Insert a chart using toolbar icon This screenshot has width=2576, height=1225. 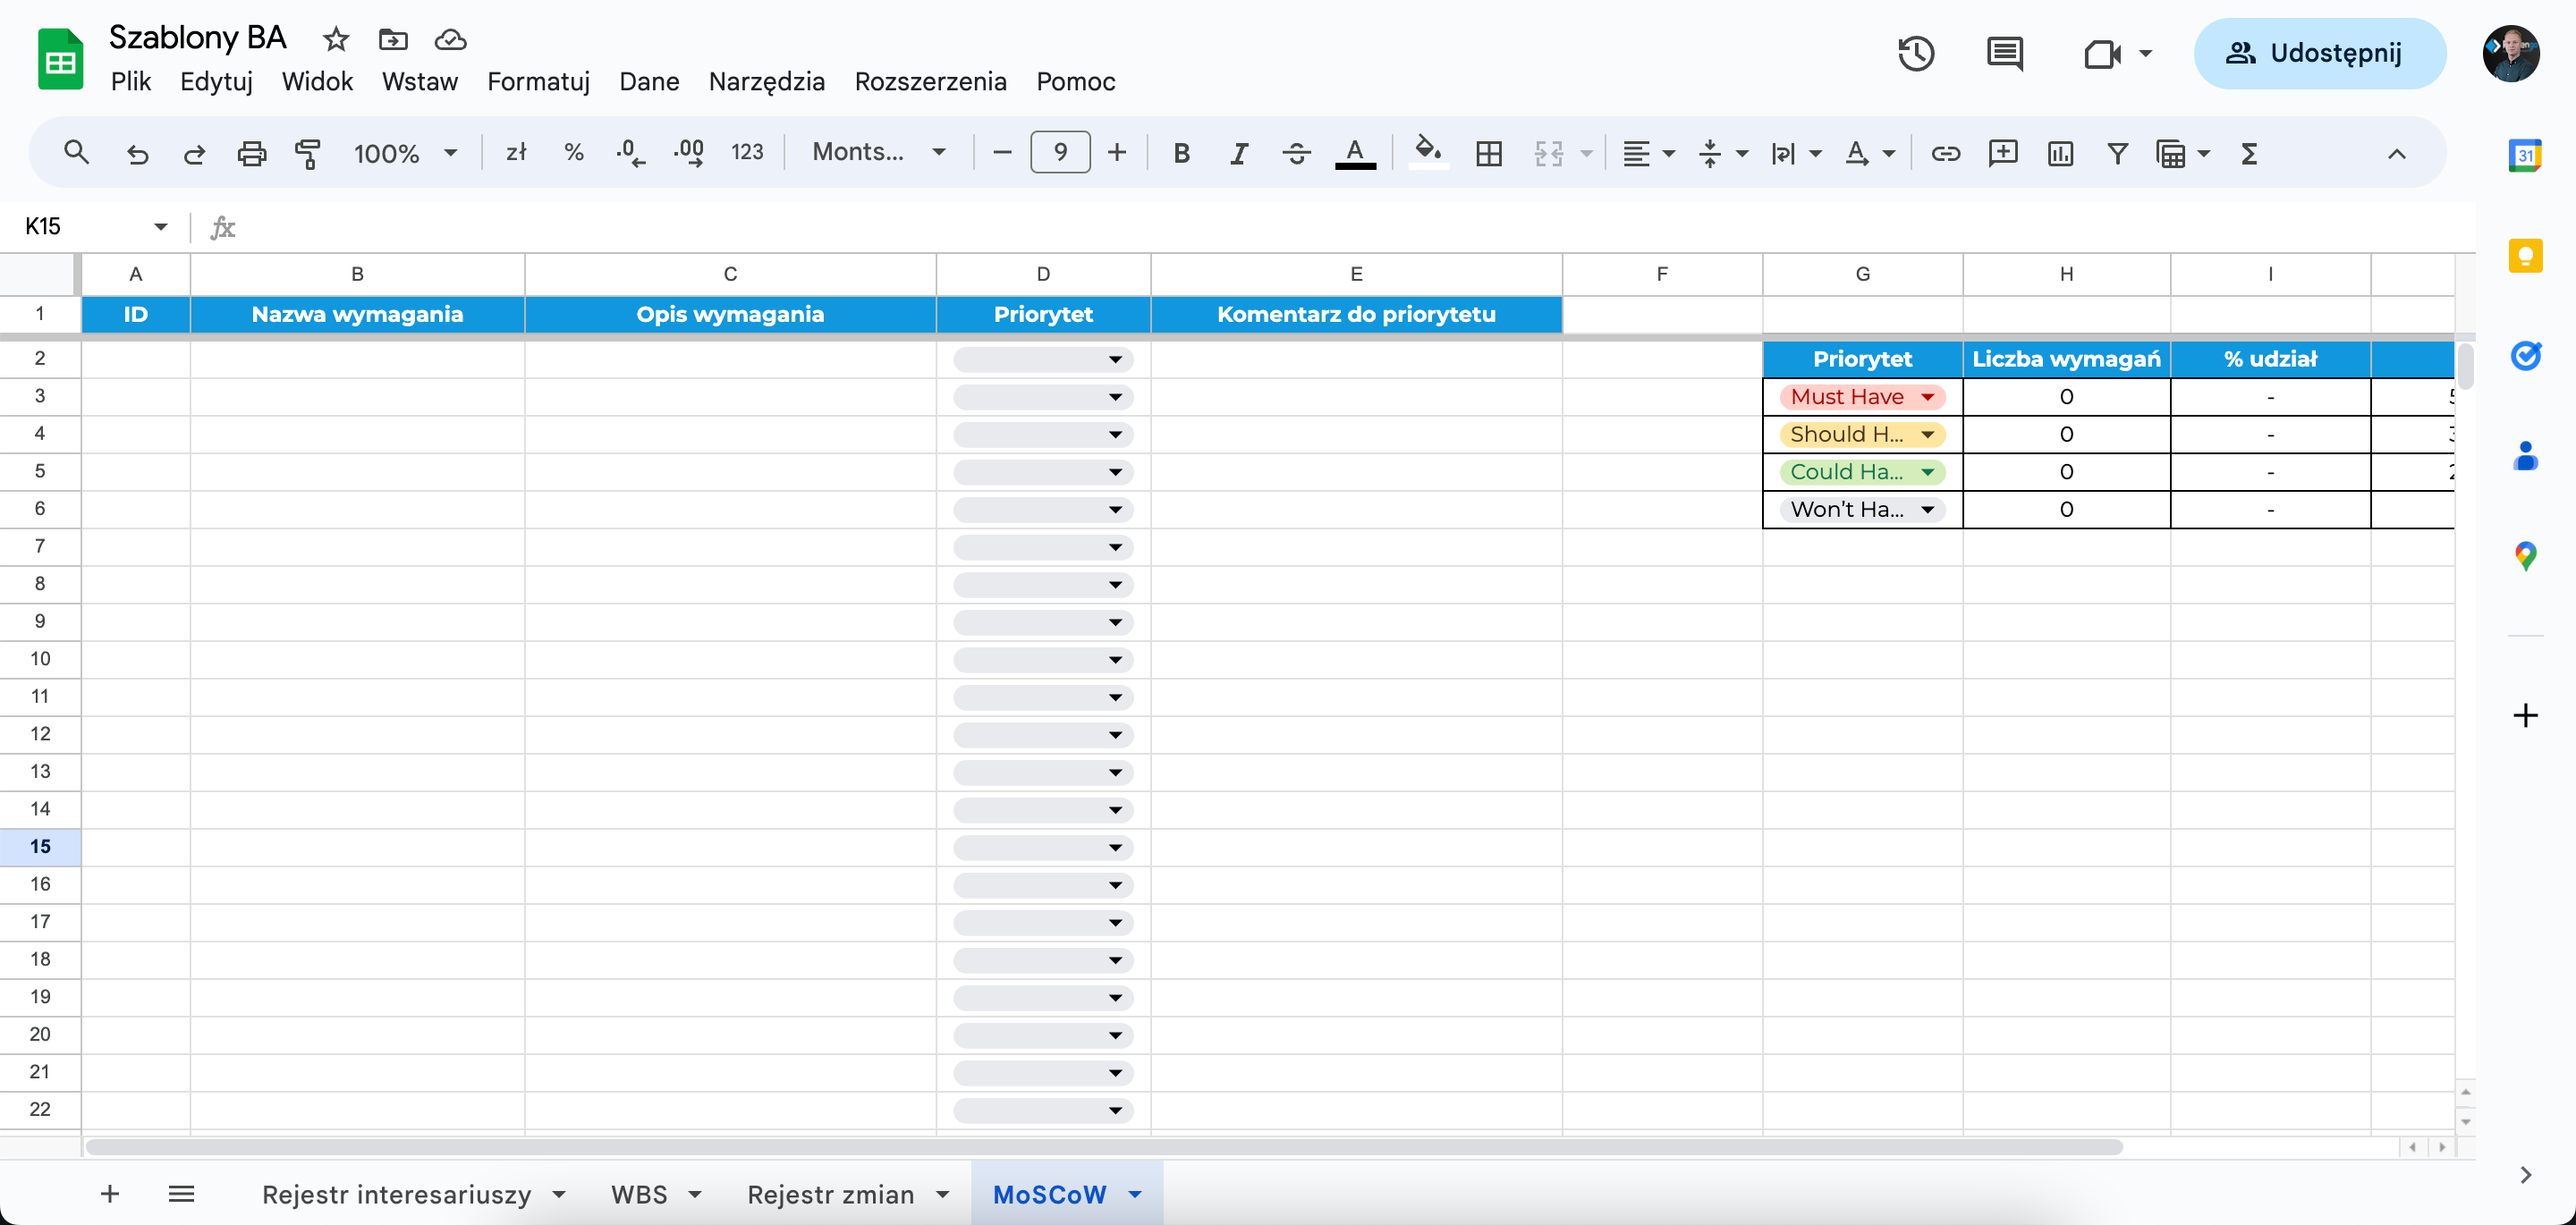coord(2060,153)
